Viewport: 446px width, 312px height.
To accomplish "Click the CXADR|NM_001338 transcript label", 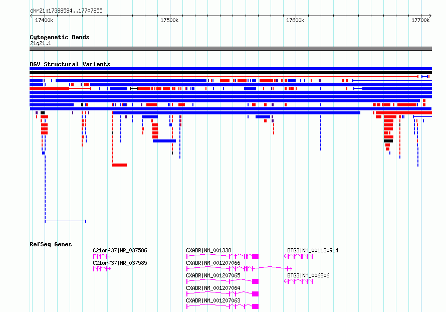I will pos(209,250).
